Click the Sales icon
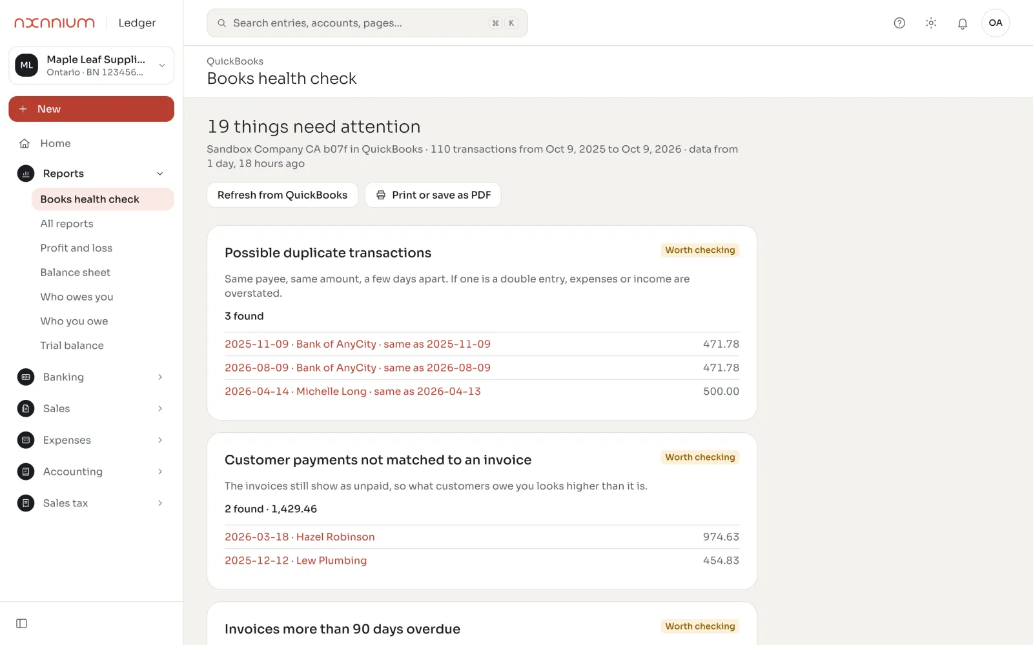Image resolution: width=1033 pixels, height=645 pixels. [x=26, y=409]
